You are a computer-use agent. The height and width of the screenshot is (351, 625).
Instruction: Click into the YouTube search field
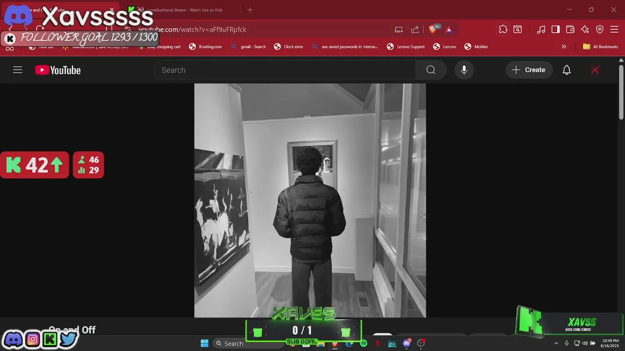[285, 70]
